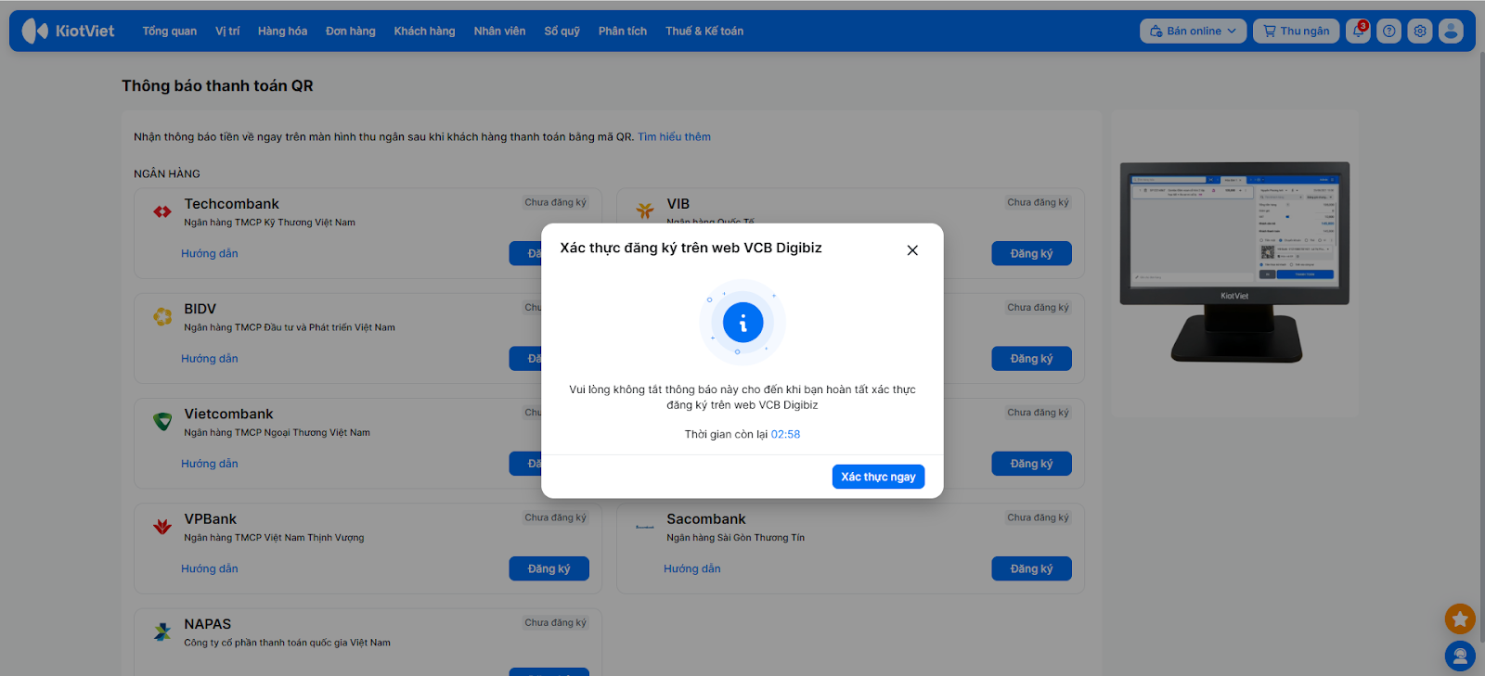Click Techcombank's Chưa đăng ký status label
This screenshot has height=676, width=1485.
click(556, 202)
